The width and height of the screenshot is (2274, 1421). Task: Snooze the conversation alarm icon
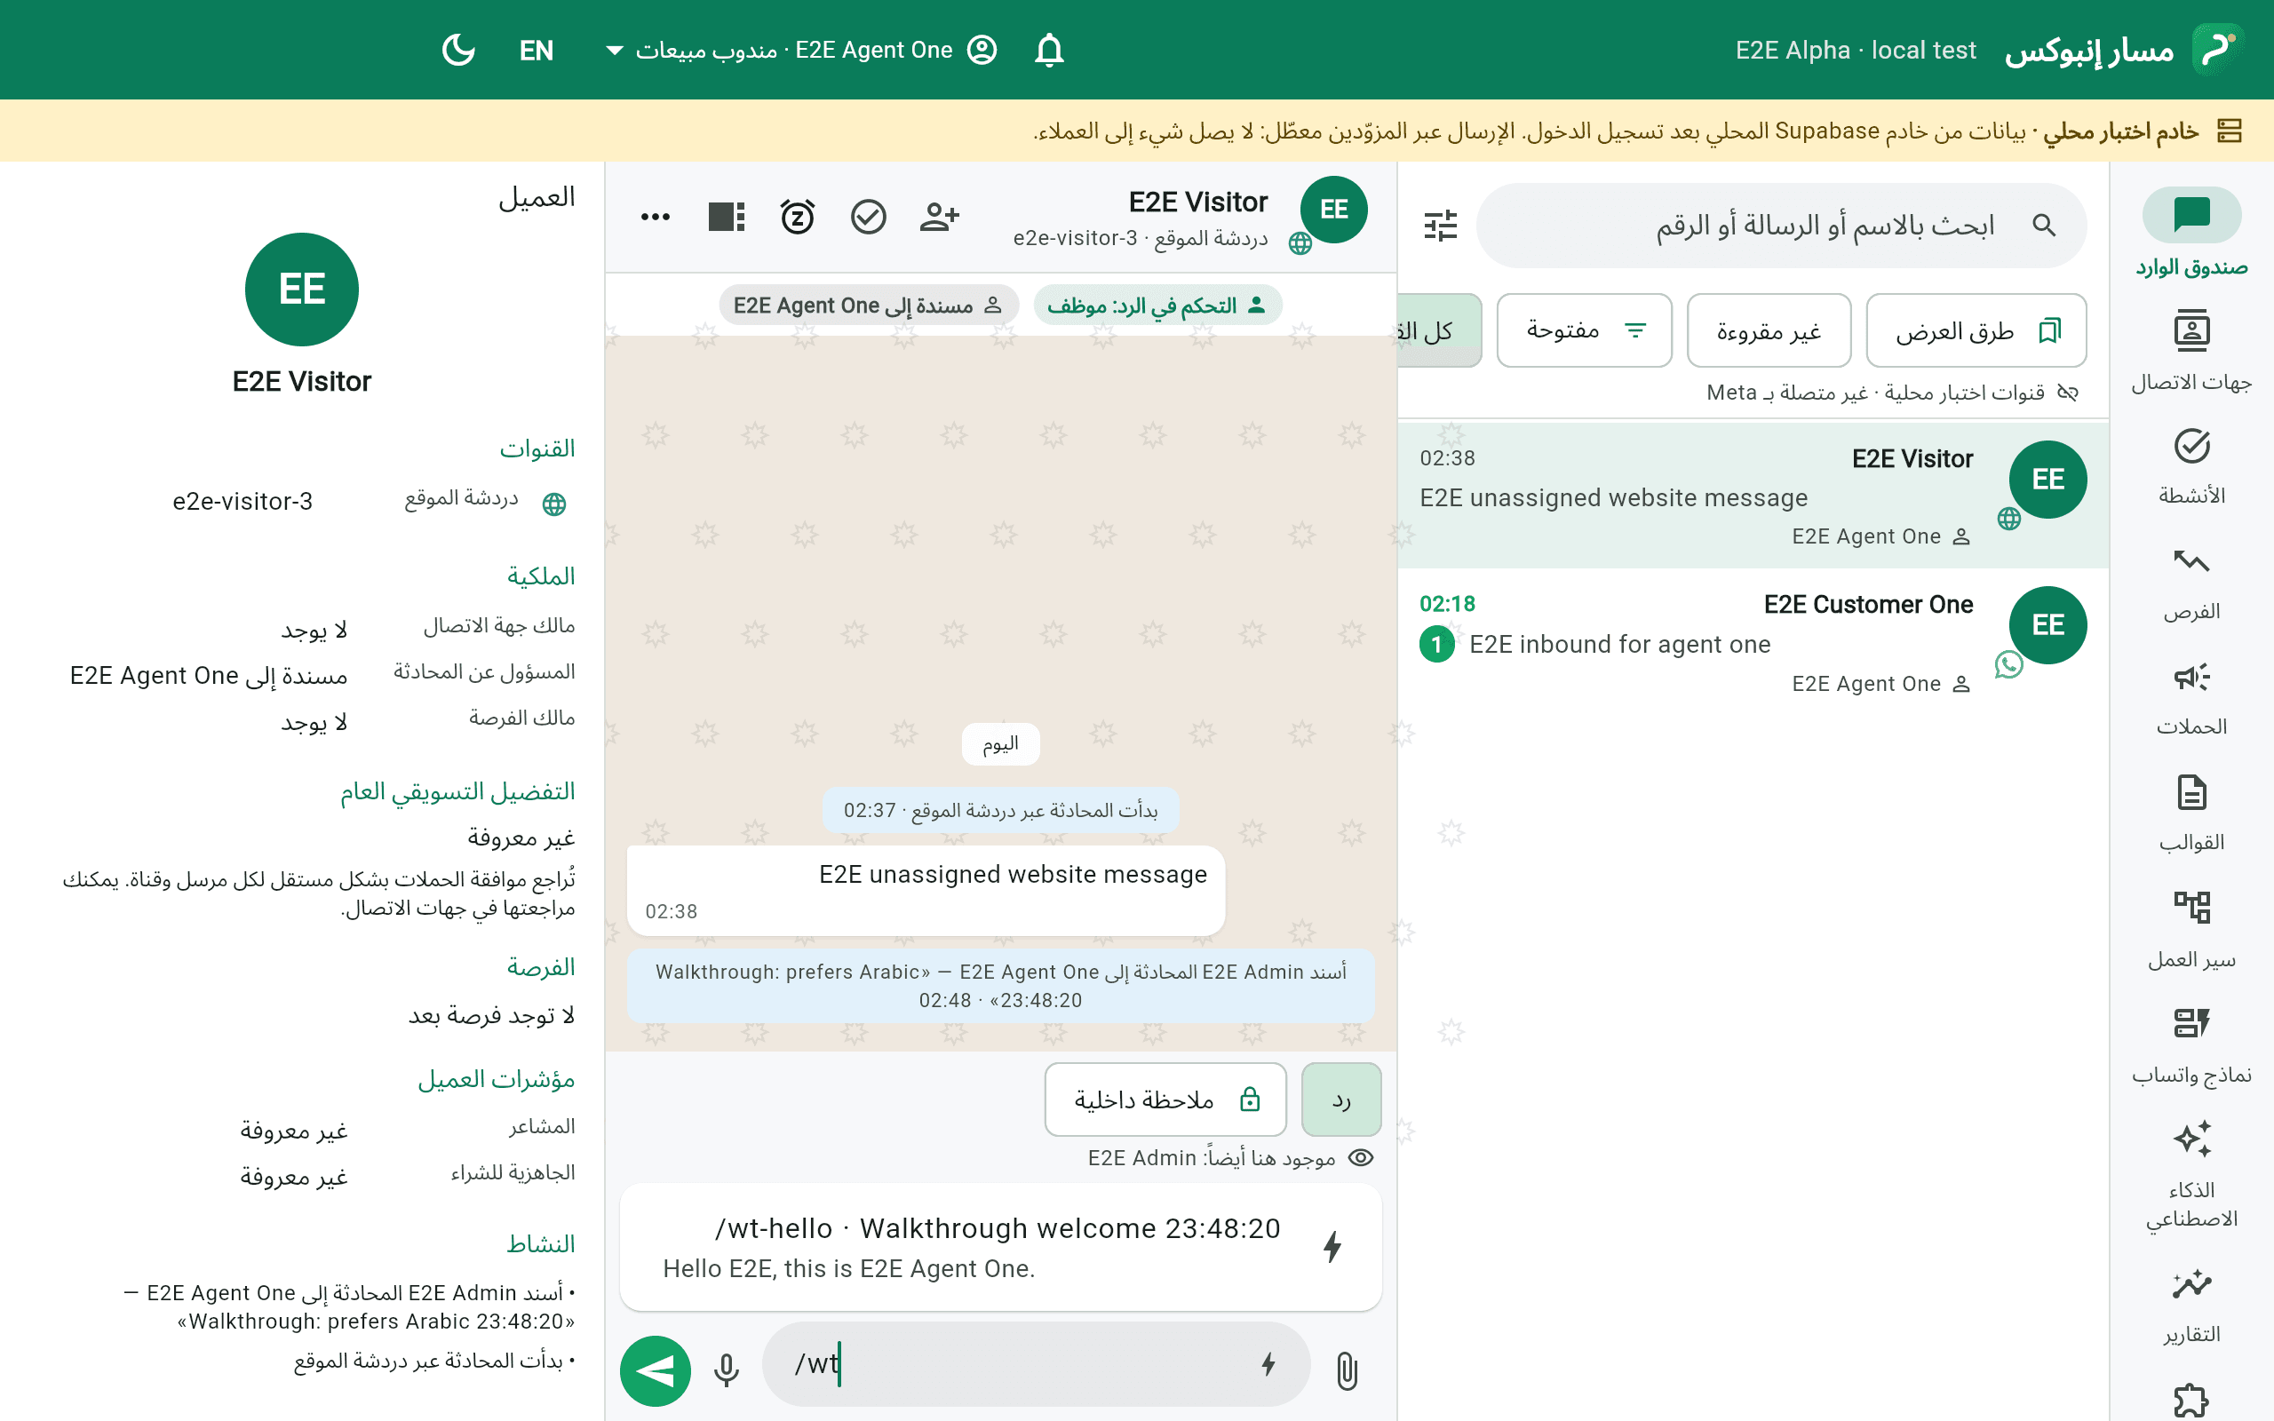(x=798, y=217)
